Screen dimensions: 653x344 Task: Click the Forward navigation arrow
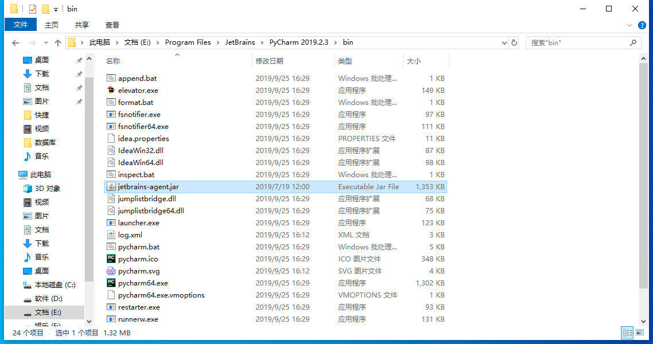[x=32, y=42]
